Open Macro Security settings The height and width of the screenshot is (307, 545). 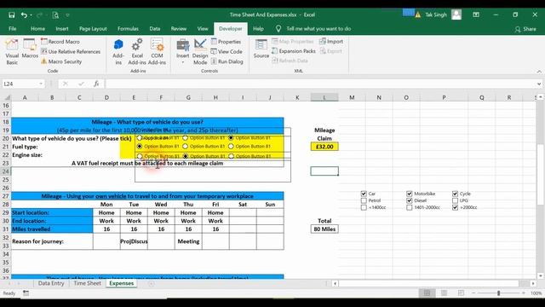pos(61,61)
